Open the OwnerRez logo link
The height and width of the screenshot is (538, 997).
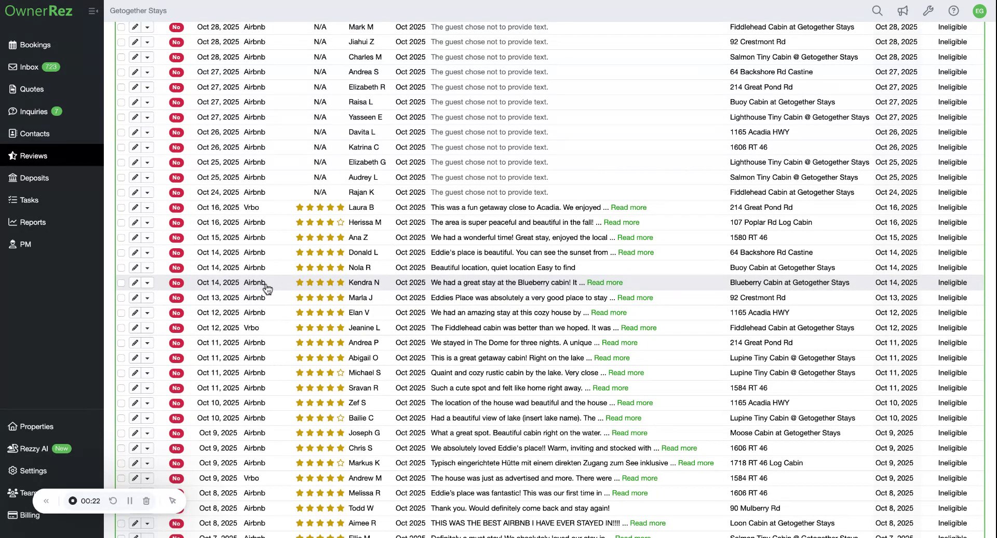click(x=38, y=10)
